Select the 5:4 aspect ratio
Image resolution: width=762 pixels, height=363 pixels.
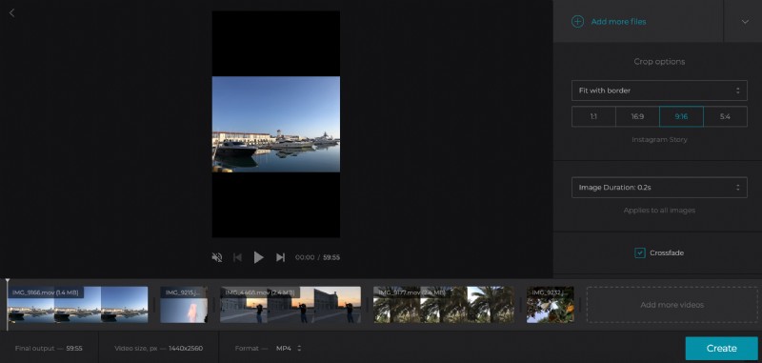(725, 116)
